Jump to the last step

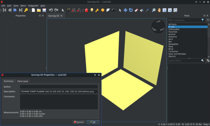[20, 10]
